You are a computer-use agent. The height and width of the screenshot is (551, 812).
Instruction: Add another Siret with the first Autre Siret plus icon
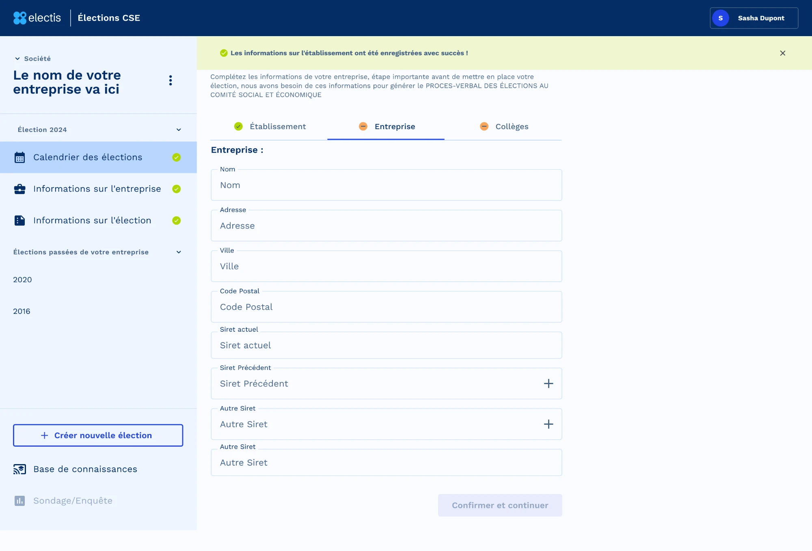click(x=549, y=424)
